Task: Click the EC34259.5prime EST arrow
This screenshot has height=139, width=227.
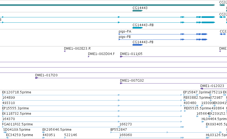Action: (x=7, y=138)
